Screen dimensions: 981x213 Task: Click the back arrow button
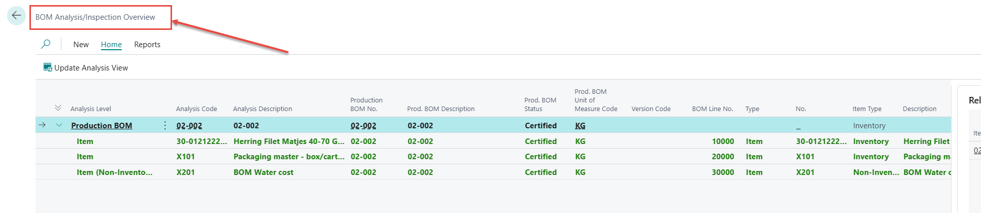tap(16, 16)
